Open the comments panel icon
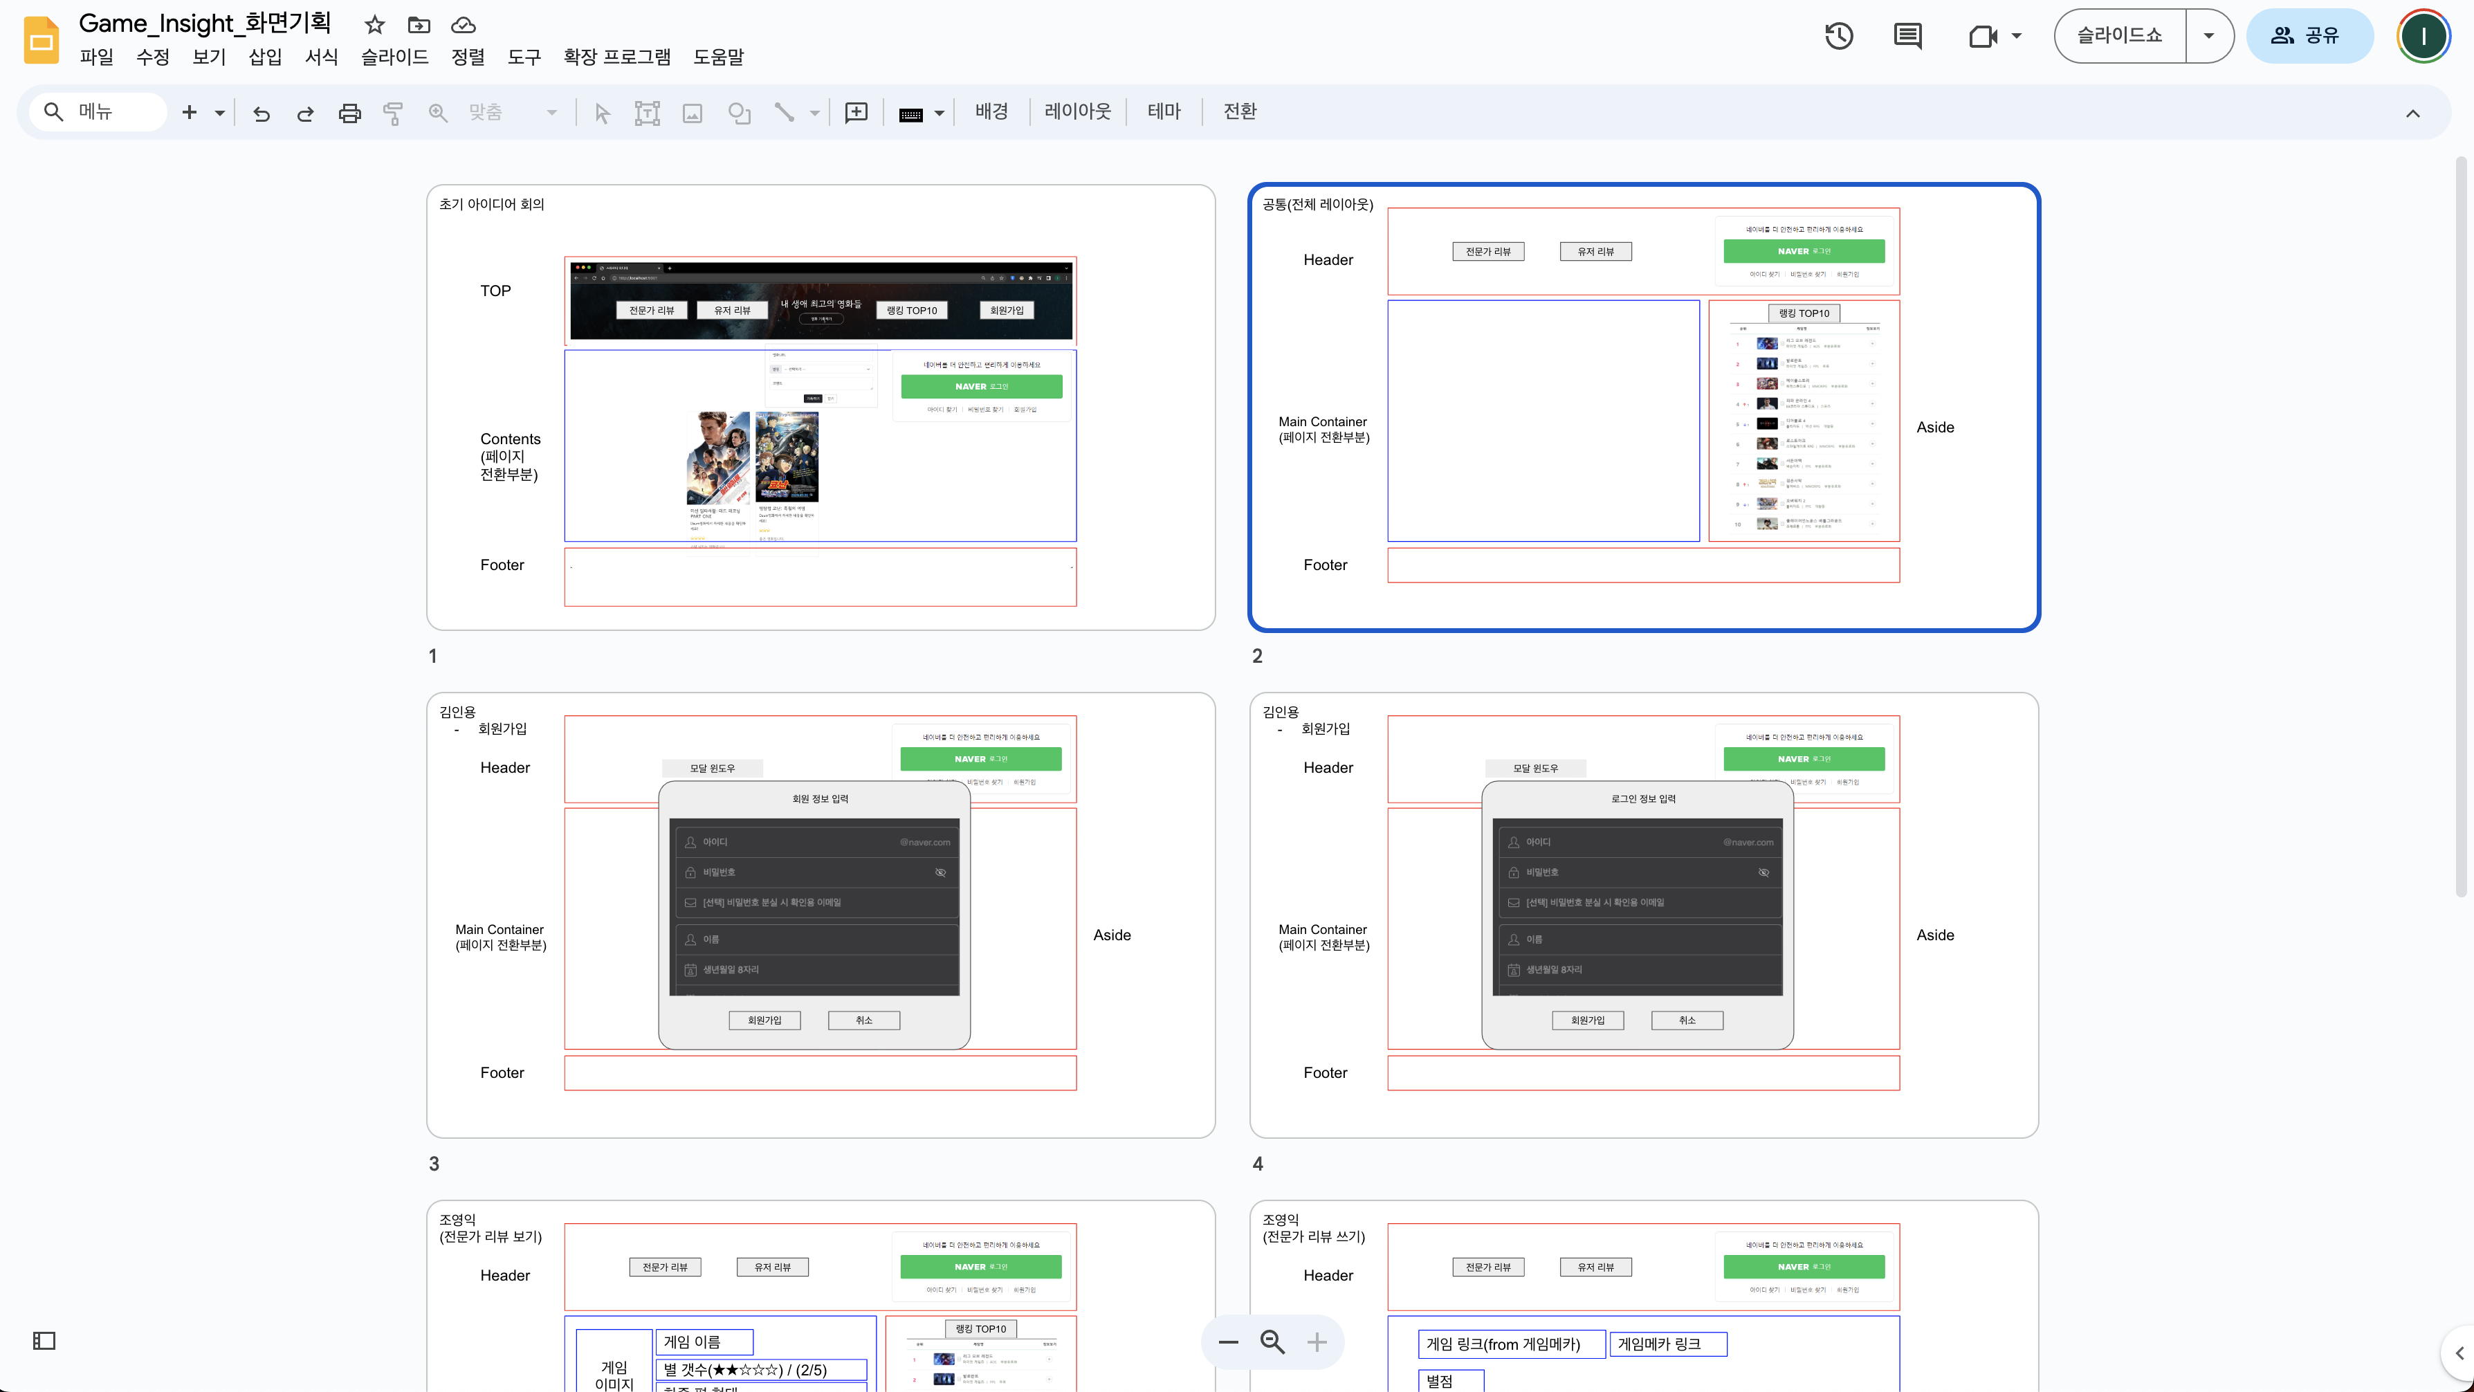This screenshot has height=1392, width=2474. (x=1907, y=37)
